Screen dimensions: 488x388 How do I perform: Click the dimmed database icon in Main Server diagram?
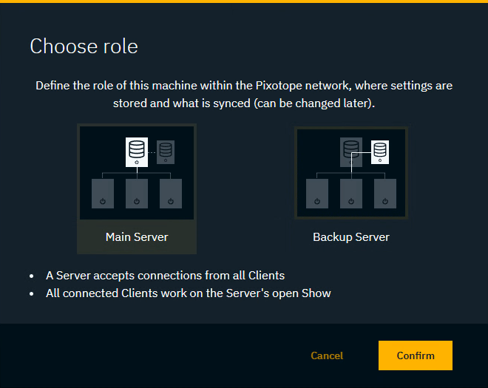click(166, 152)
